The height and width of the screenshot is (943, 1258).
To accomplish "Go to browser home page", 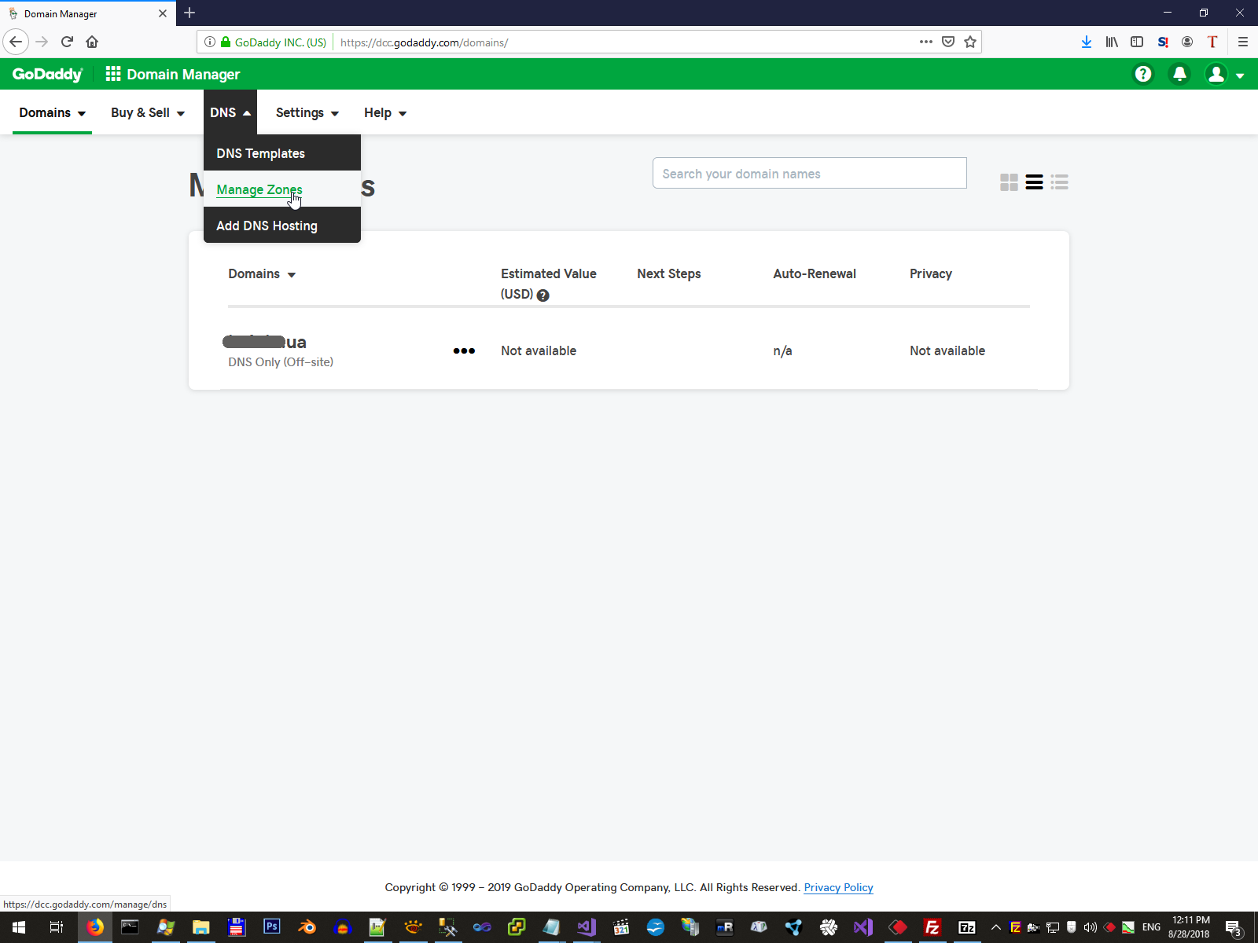I will click(92, 42).
